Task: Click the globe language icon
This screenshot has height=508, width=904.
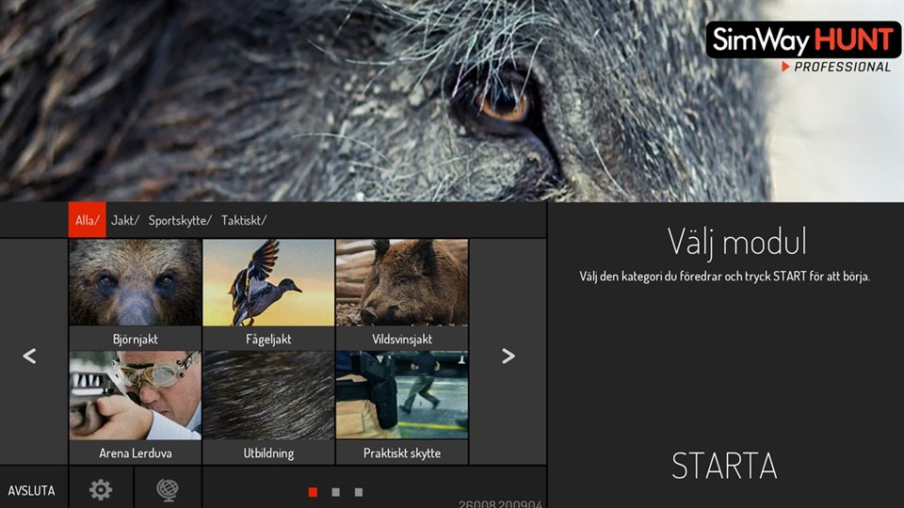Action: tap(167, 489)
